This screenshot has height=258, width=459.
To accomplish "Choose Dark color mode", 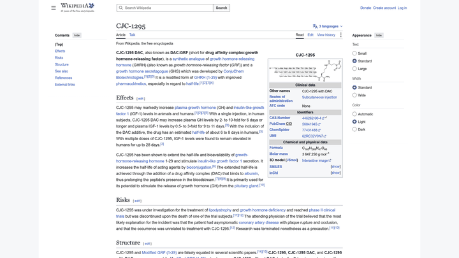I will tap(354, 129).
